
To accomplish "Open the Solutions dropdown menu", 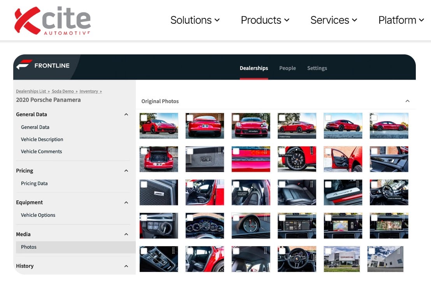I will (195, 20).
